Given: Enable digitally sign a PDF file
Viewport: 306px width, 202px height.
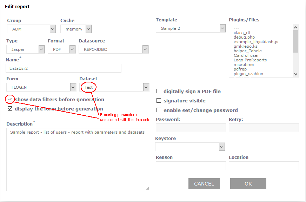Looking at the screenshot, I should (x=159, y=91).
